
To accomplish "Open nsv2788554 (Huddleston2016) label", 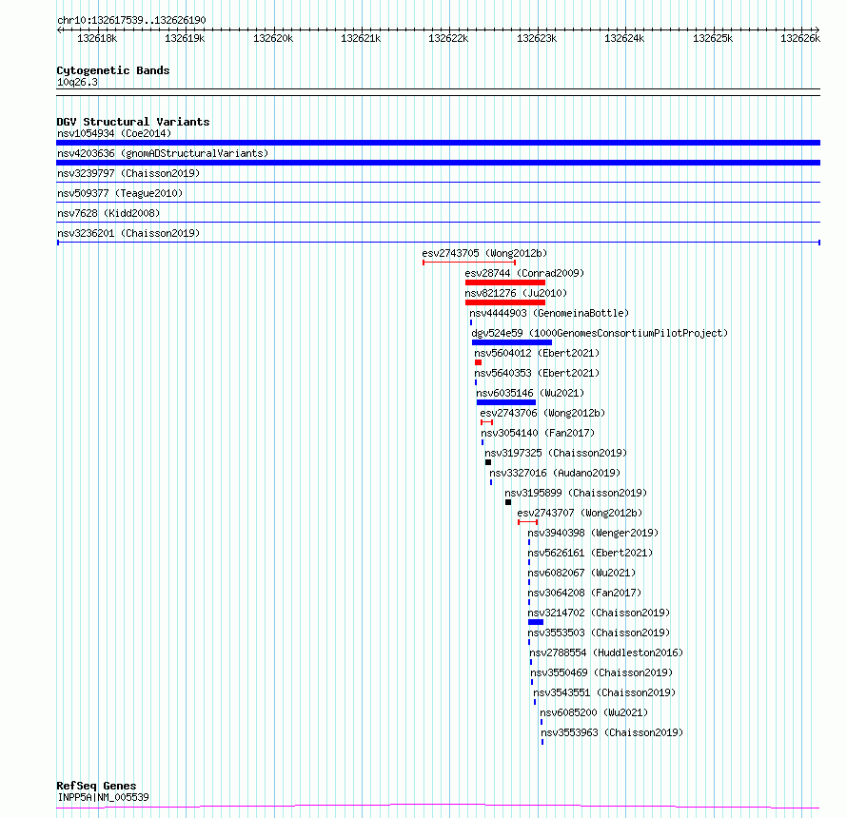I will 606,652.
